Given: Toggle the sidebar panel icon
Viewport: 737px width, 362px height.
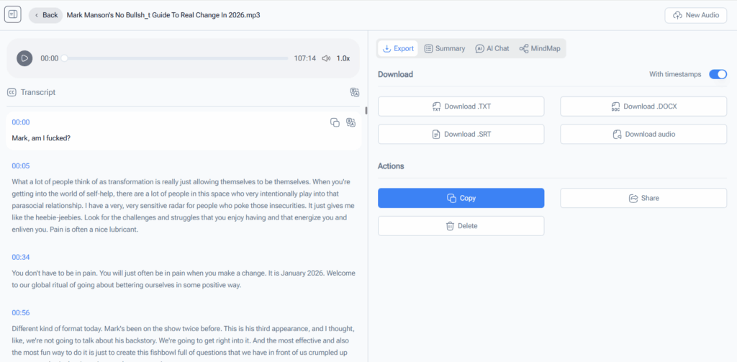Looking at the screenshot, I should click(12, 14).
